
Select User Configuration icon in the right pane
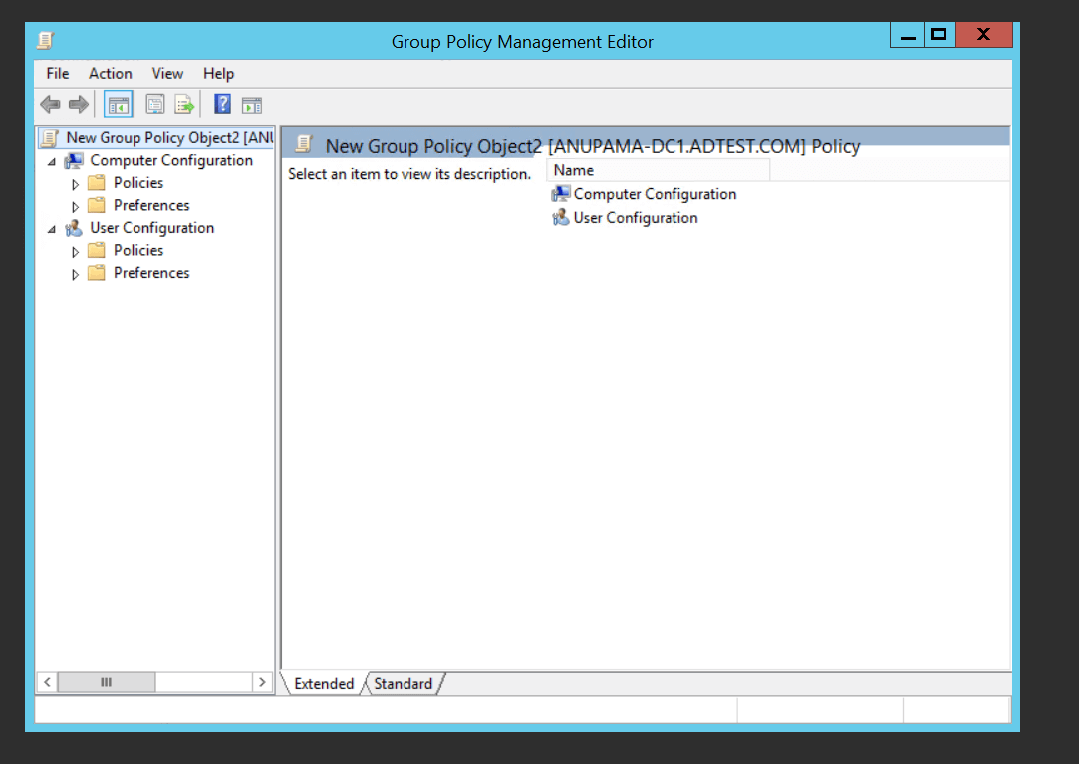pyautogui.click(x=561, y=218)
